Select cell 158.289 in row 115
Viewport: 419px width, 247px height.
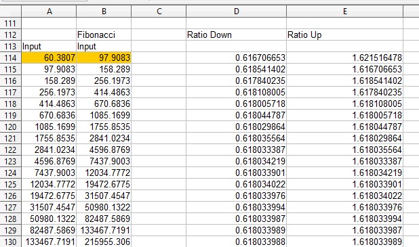[x=104, y=69]
